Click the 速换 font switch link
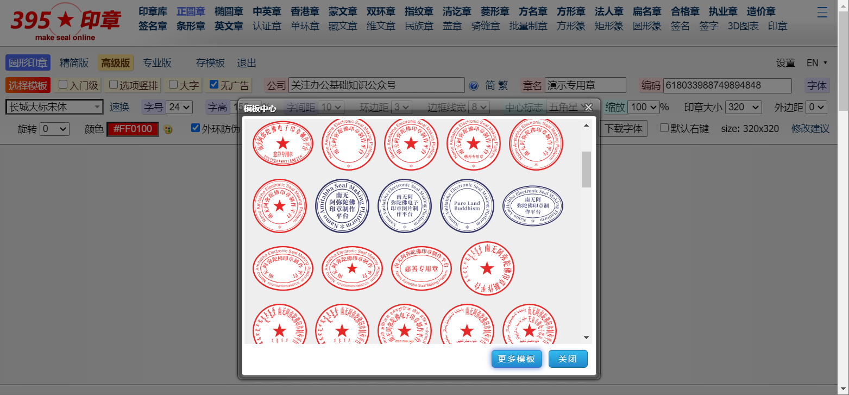 click(x=120, y=107)
